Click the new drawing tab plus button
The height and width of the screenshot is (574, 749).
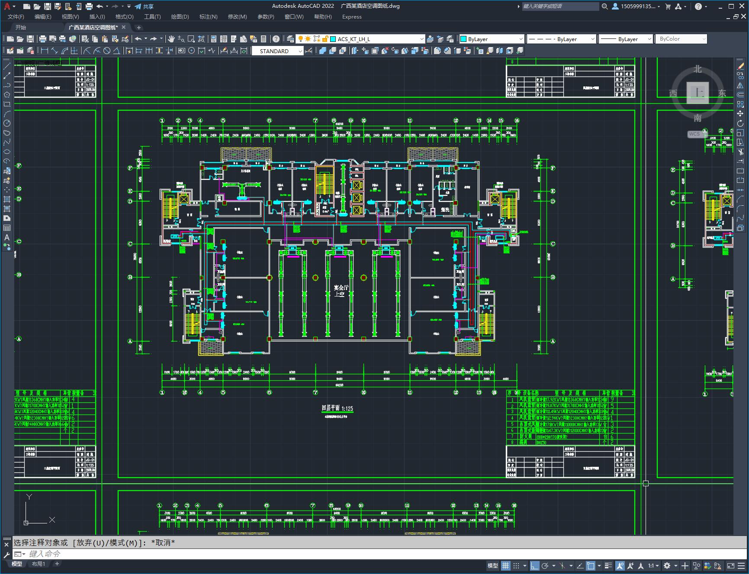coord(139,27)
